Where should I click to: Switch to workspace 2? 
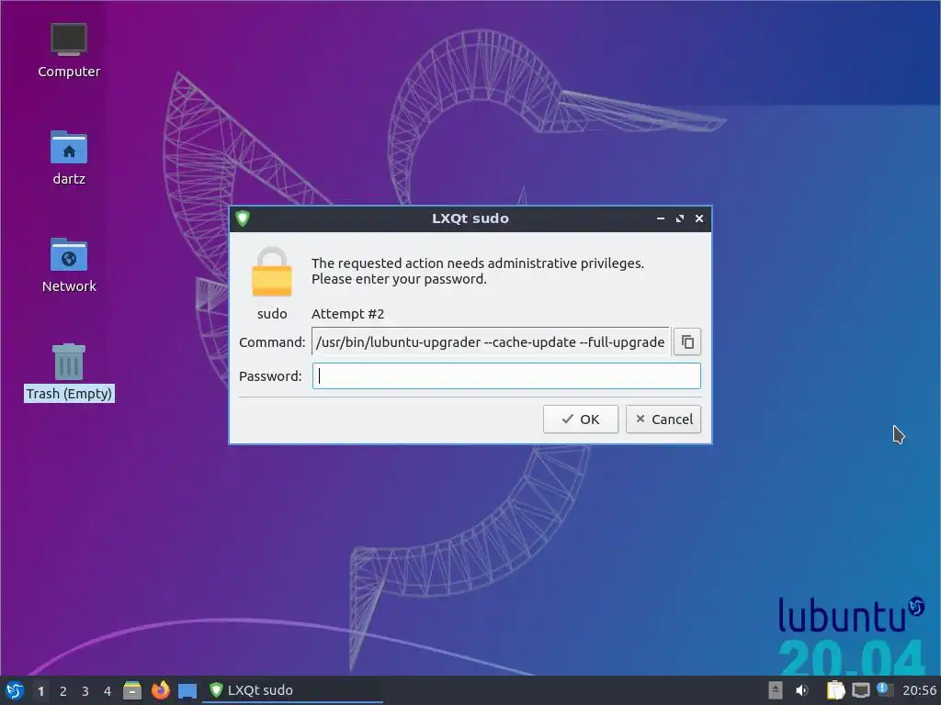63,690
